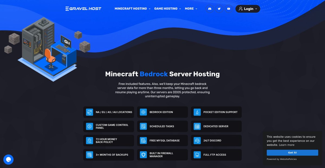Expand the Game Hosting menu
This screenshot has height=168, width=325.
click(x=168, y=9)
